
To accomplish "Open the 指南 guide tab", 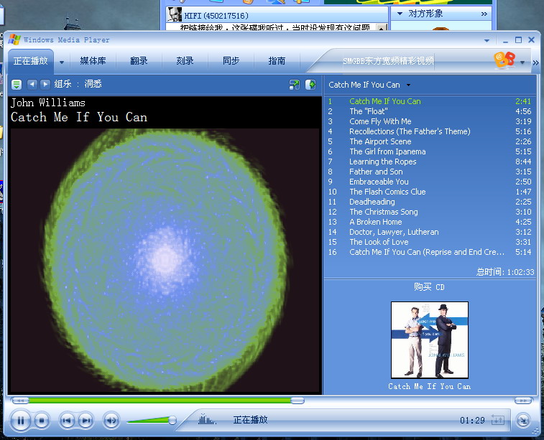I will tap(277, 61).
